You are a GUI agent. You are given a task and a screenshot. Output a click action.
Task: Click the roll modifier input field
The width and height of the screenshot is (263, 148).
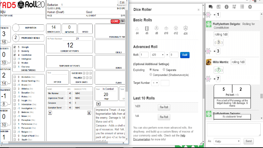click(x=174, y=55)
